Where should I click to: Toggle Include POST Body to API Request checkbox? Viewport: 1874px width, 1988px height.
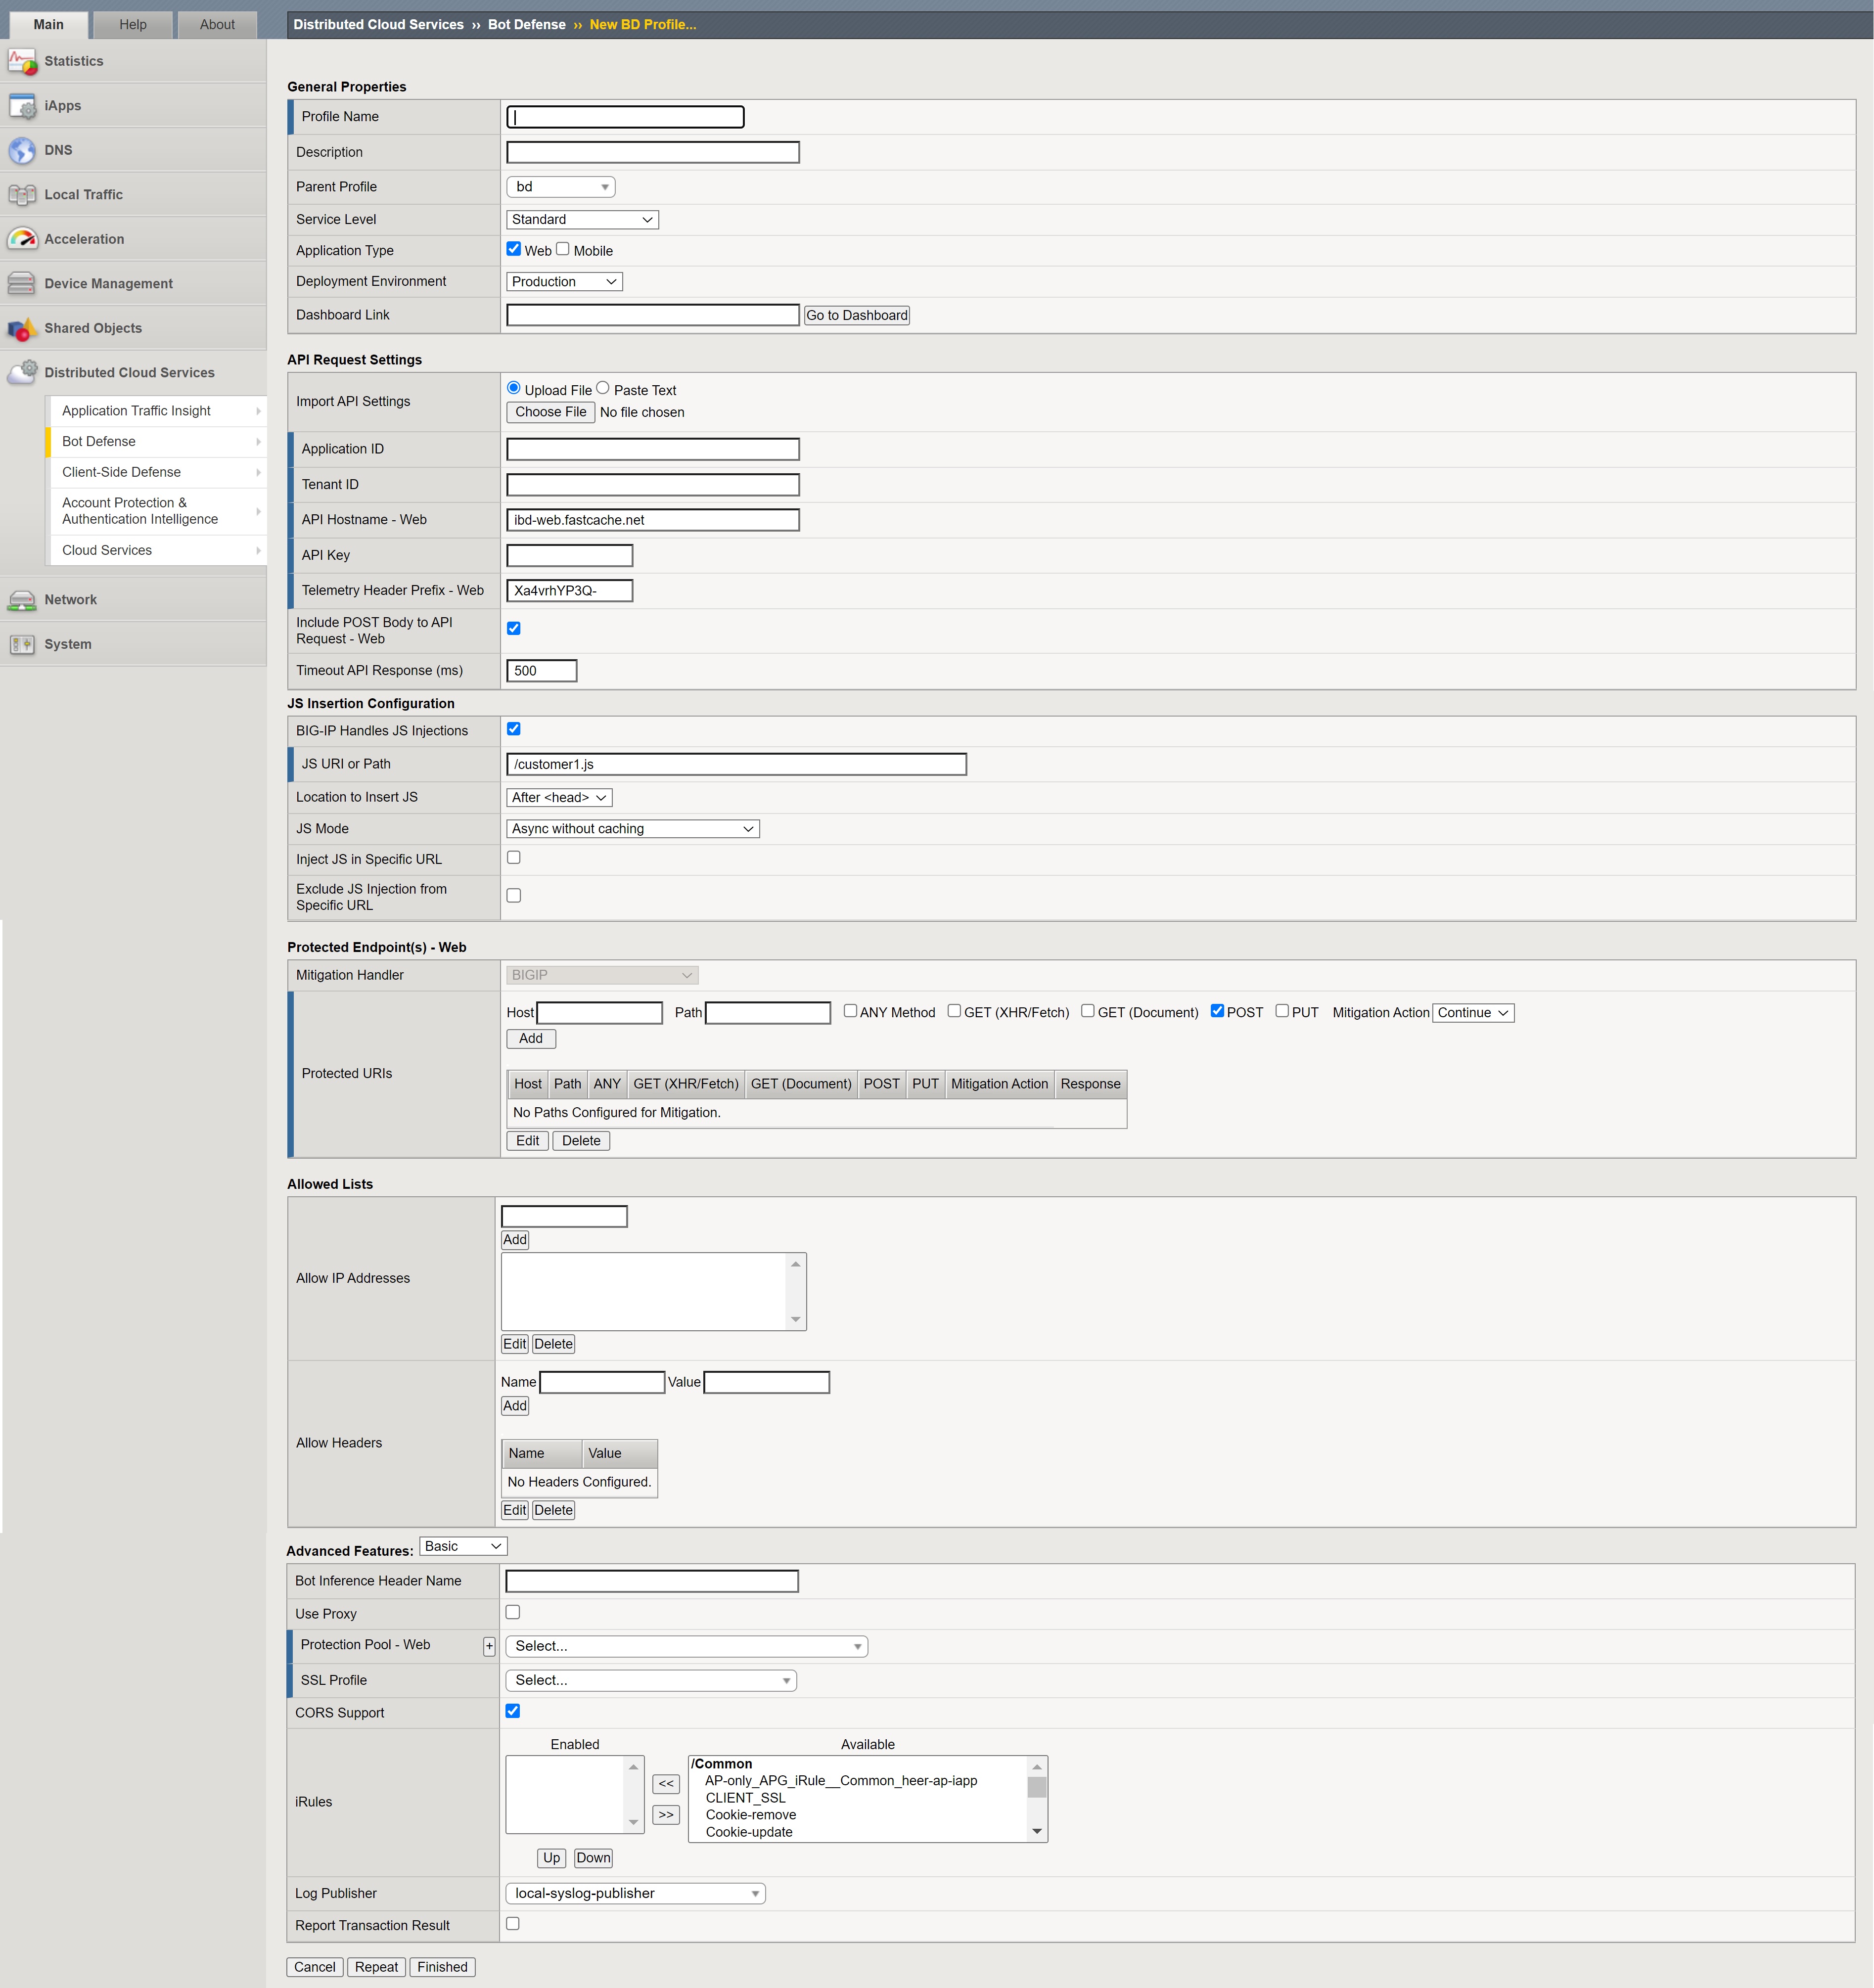pos(514,629)
